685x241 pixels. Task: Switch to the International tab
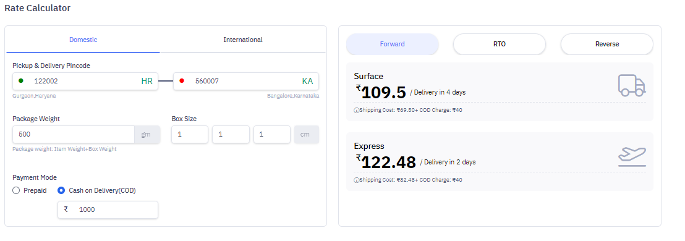click(x=243, y=40)
